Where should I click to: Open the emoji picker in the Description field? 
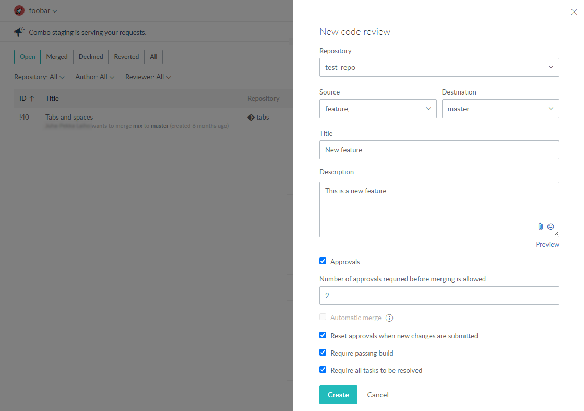pyautogui.click(x=551, y=226)
